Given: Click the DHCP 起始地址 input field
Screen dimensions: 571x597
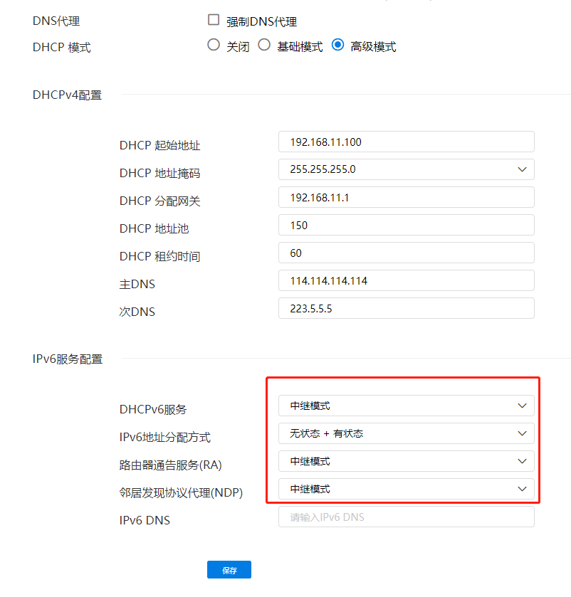Looking at the screenshot, I should 406,142.
